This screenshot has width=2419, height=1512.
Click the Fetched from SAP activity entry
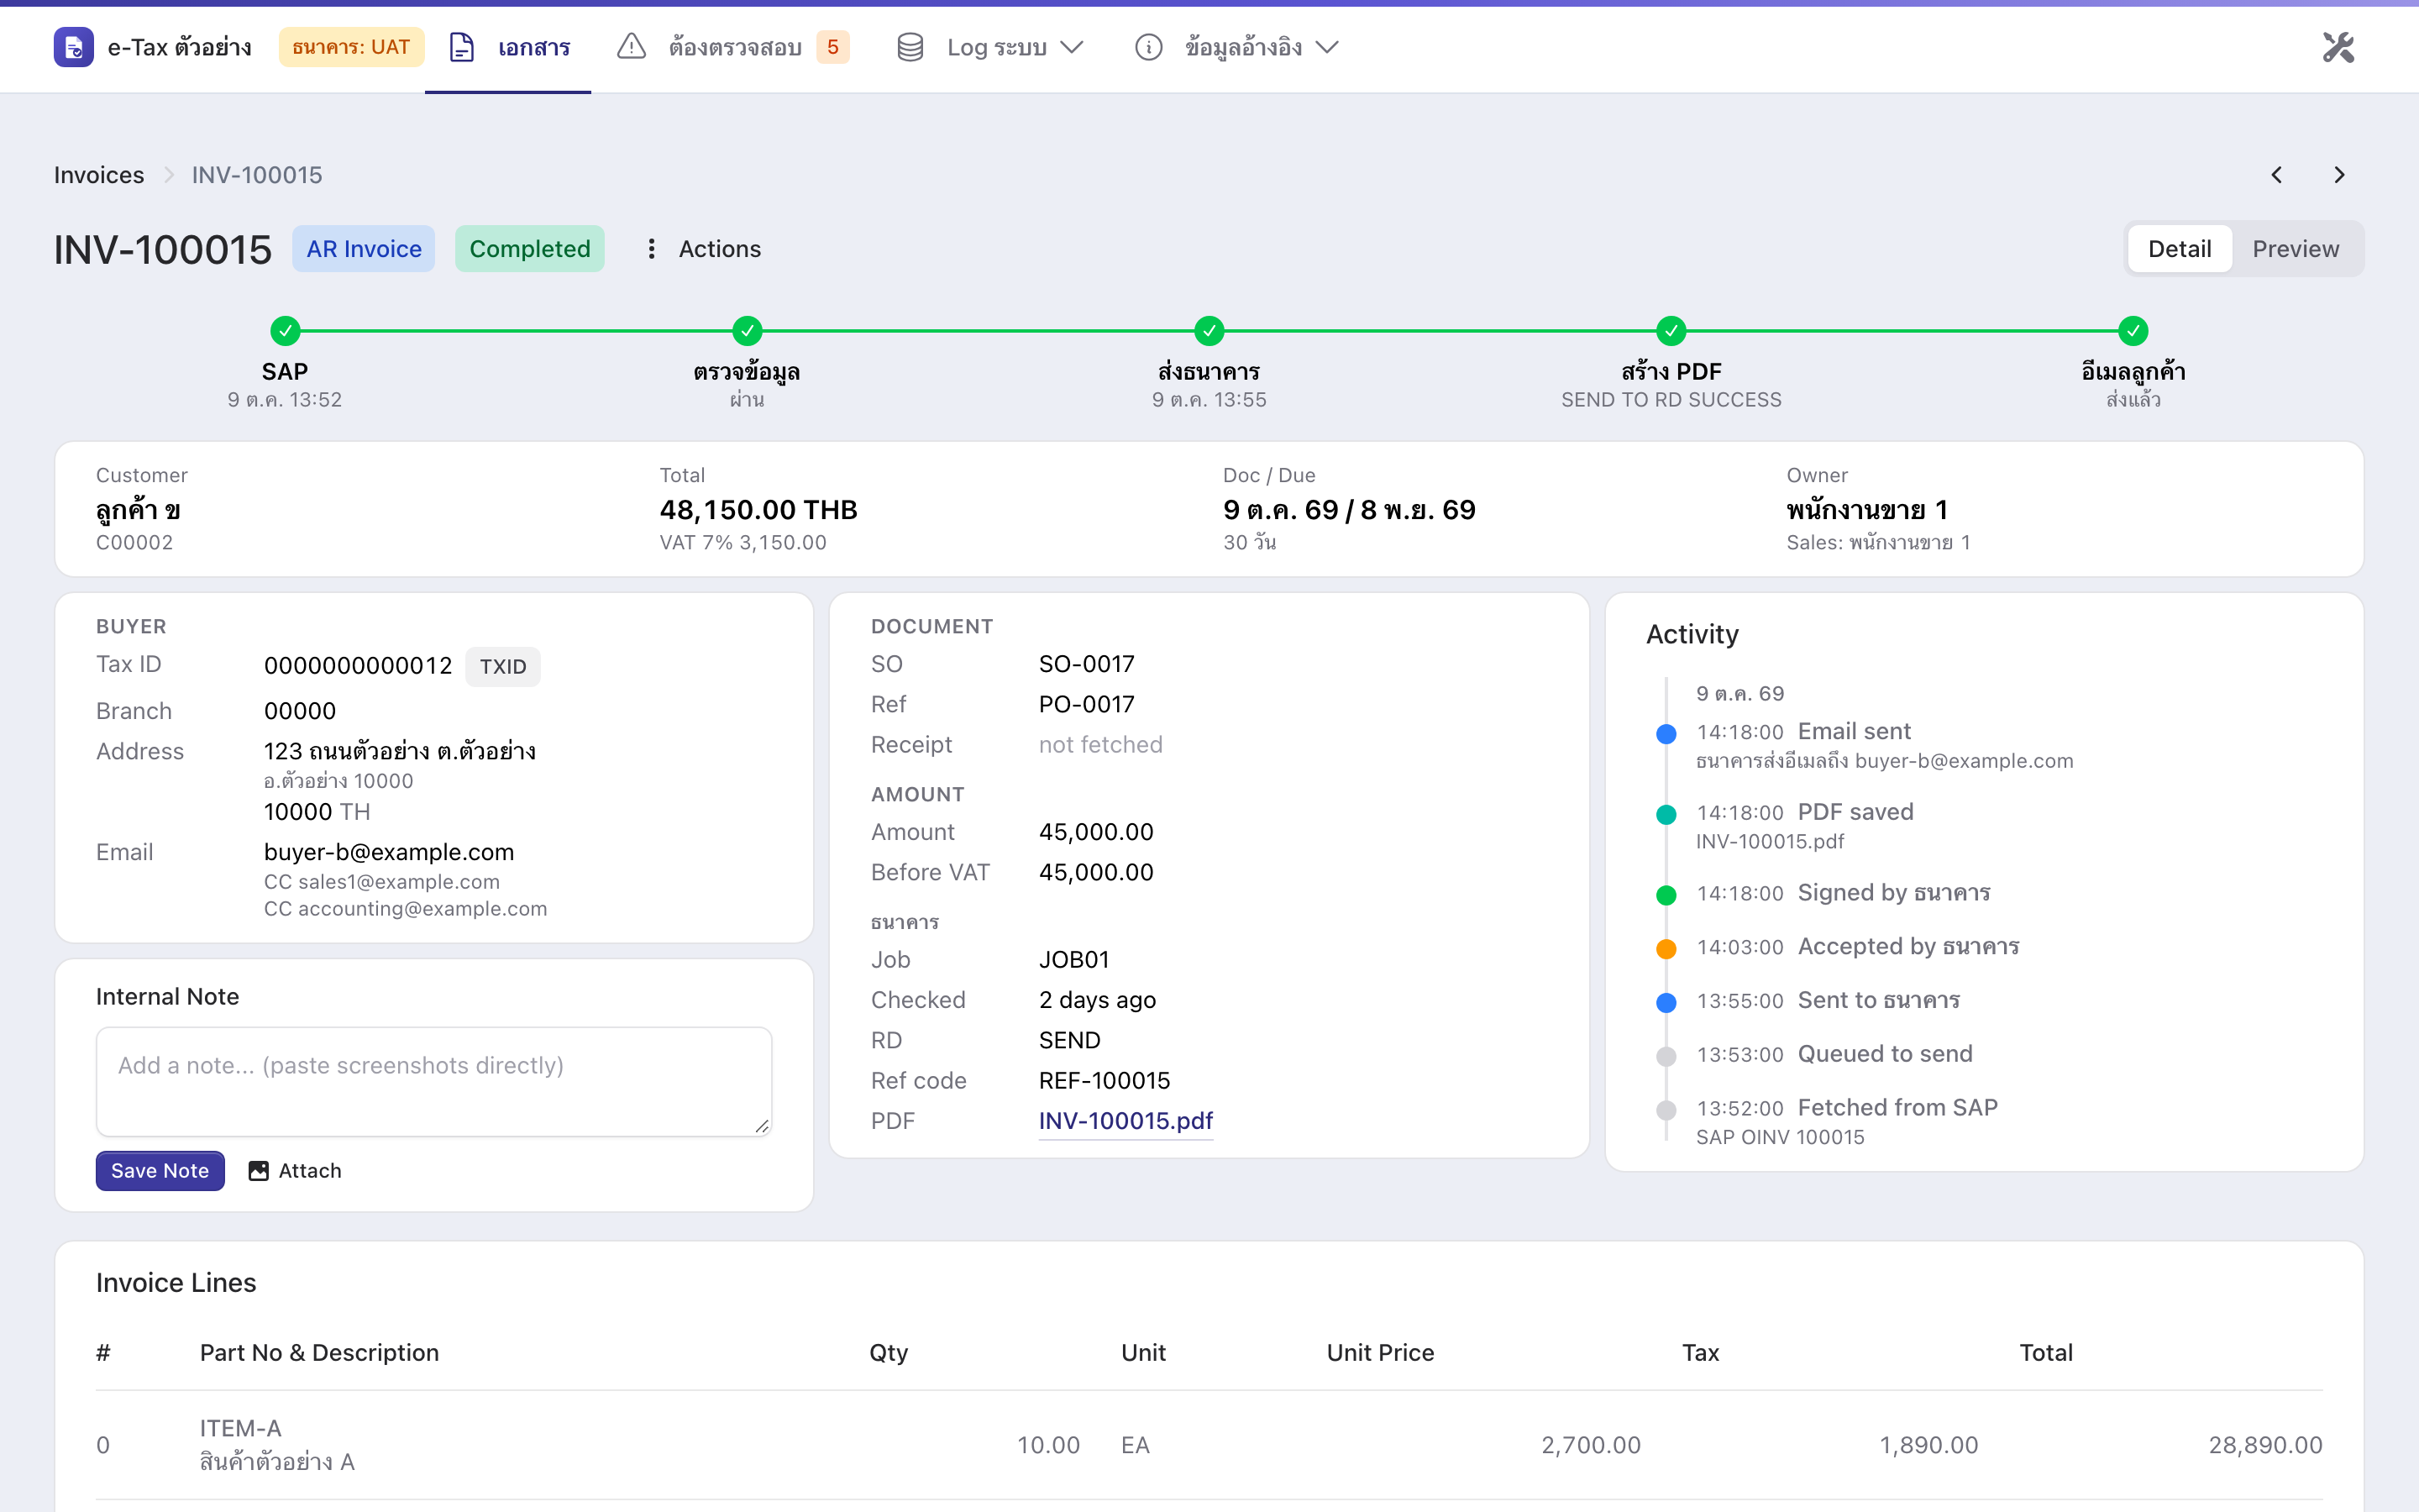1847,1121
